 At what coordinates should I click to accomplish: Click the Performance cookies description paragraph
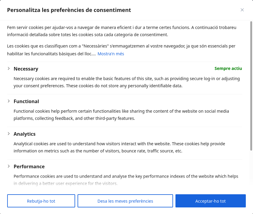click(x=126, y=180)
